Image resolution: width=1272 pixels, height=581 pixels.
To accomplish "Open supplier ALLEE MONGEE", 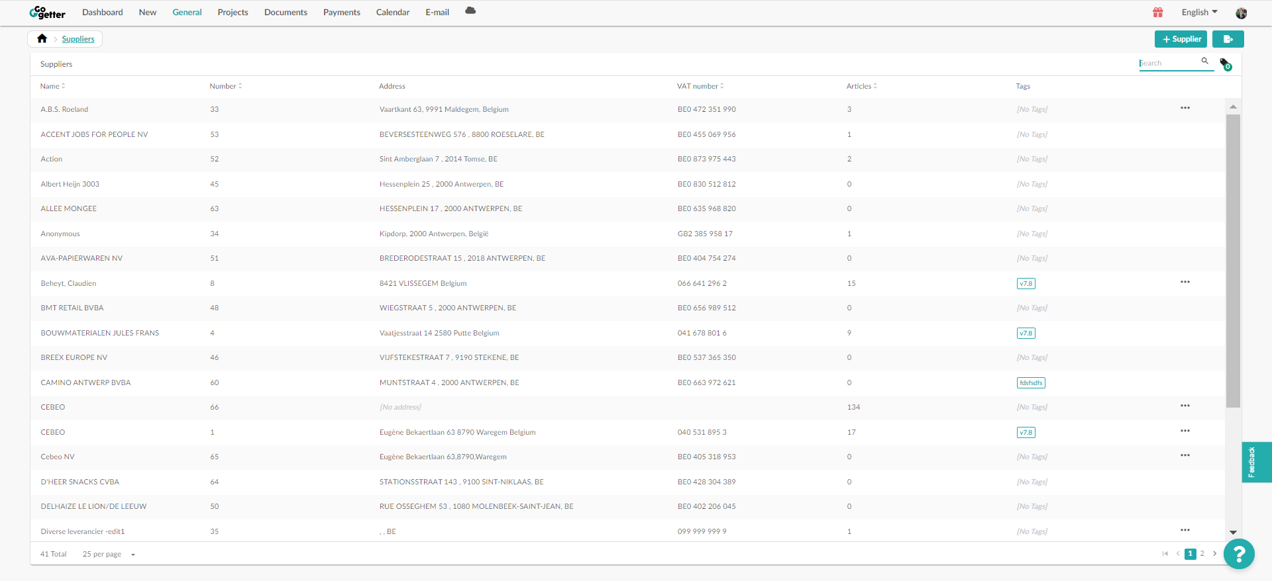I will click(x=68, y=208).
